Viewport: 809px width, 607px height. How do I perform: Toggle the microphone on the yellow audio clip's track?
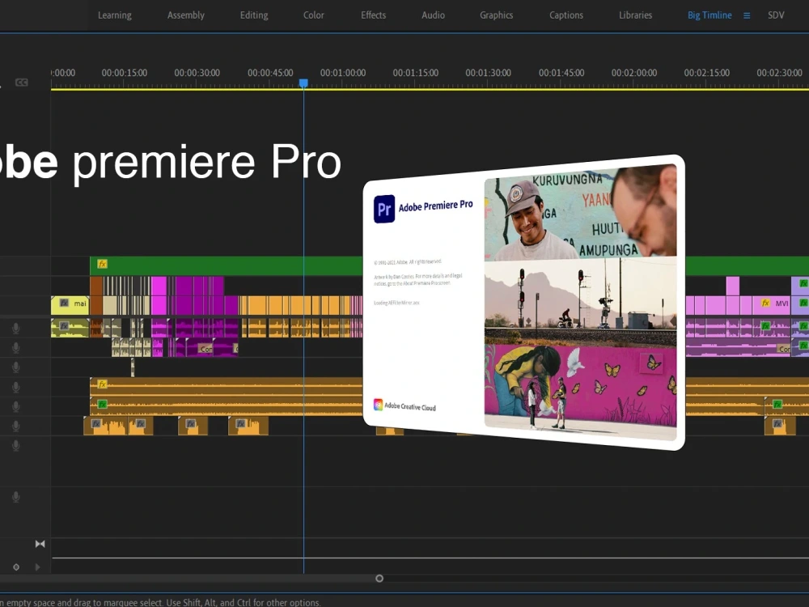pyautogui.click(x=16, y=328)
